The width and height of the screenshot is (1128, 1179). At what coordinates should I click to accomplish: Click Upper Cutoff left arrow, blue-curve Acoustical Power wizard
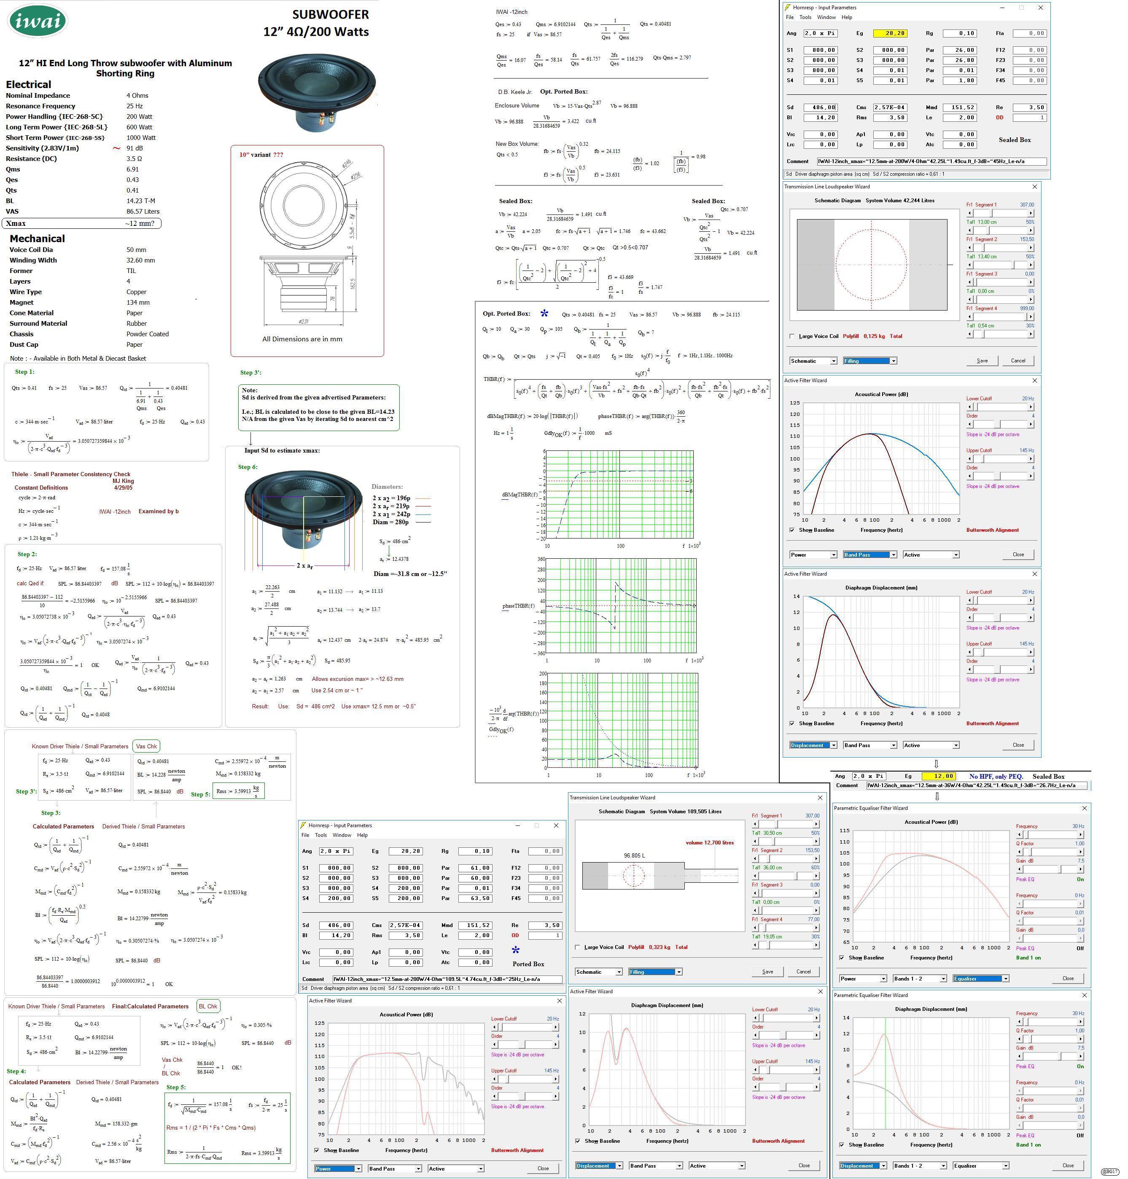tap(969, 458)
